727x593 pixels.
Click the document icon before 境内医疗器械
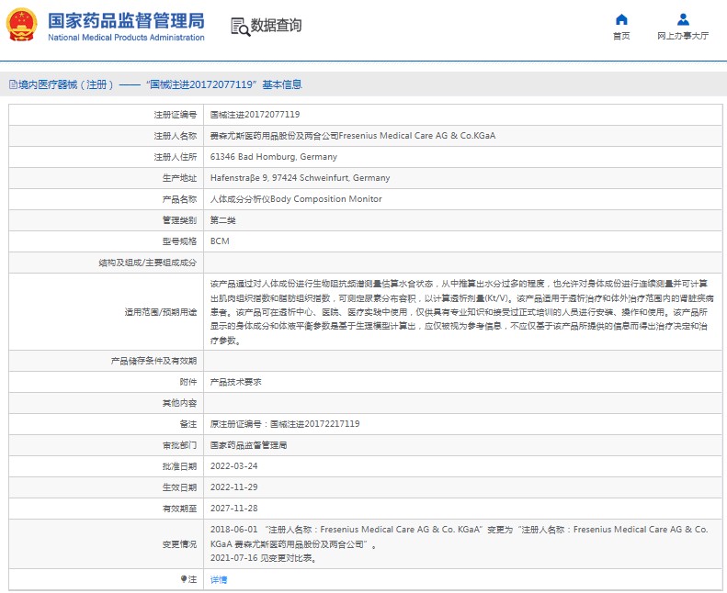coord(13,84)
